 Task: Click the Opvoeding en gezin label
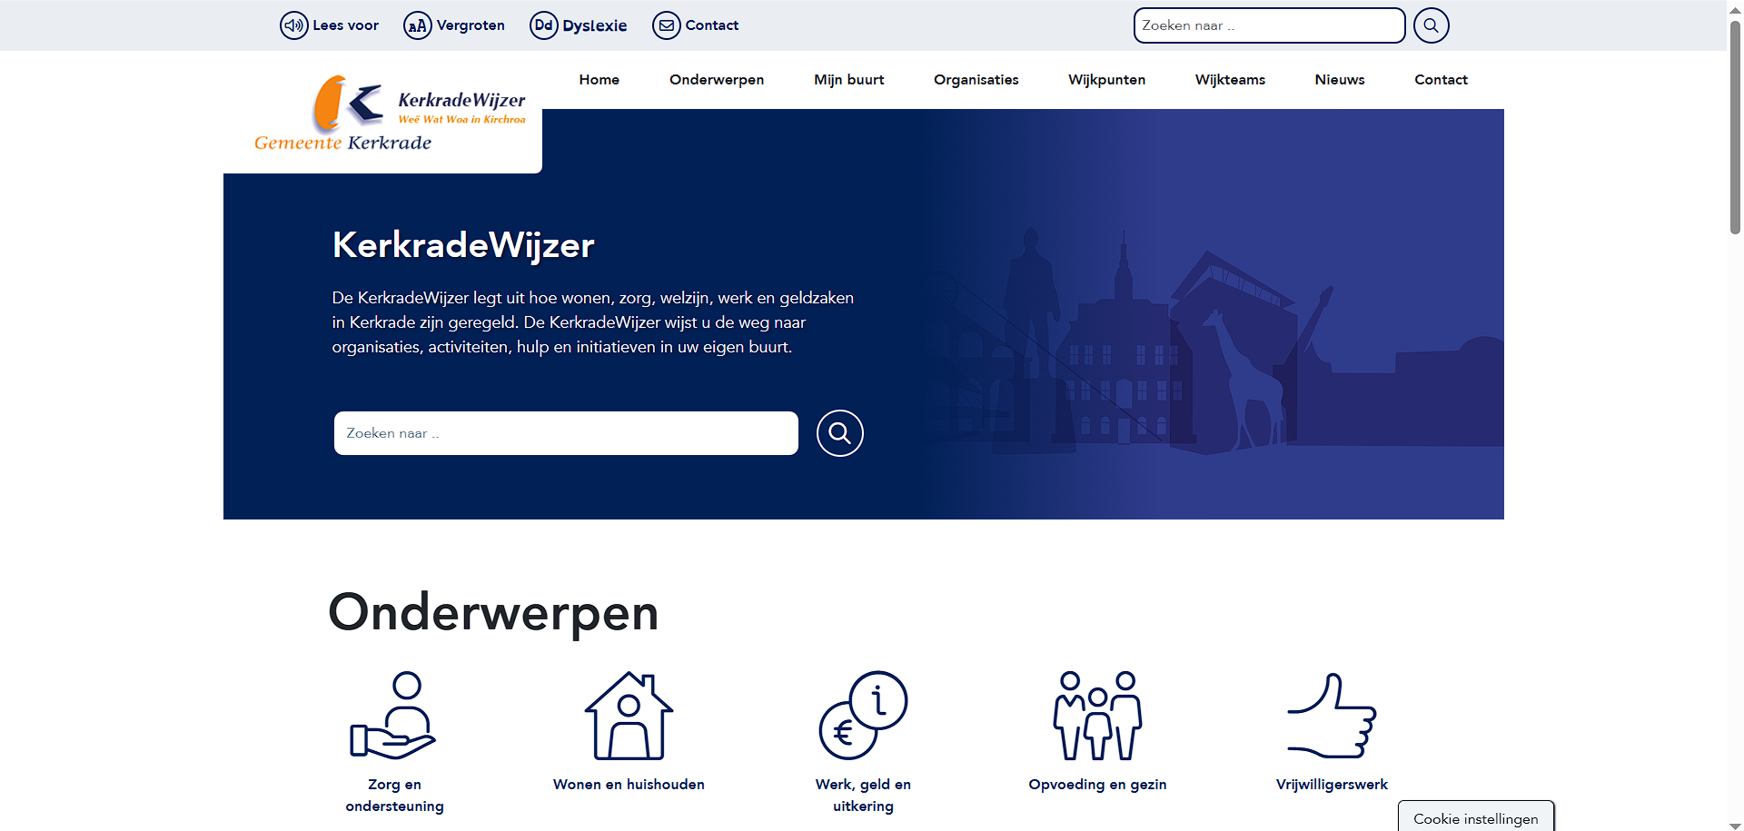1097,785
